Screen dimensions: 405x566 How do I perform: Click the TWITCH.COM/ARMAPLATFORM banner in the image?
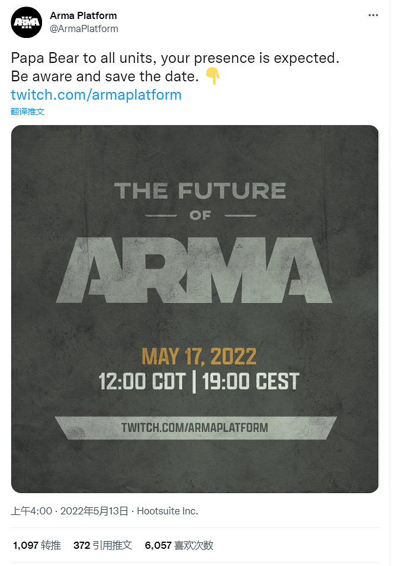coord(195,427)
